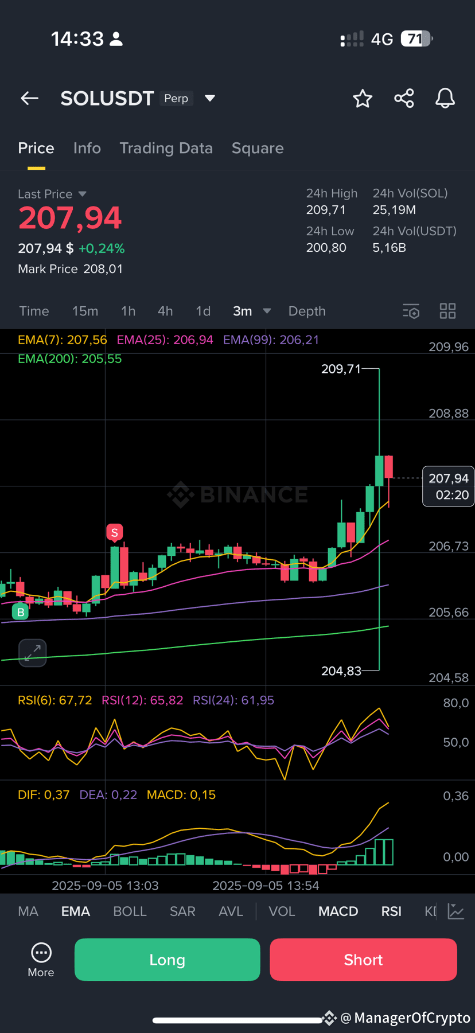
Task: Tap the DEA: 0,22 value
Action: [x=108, y=795]
